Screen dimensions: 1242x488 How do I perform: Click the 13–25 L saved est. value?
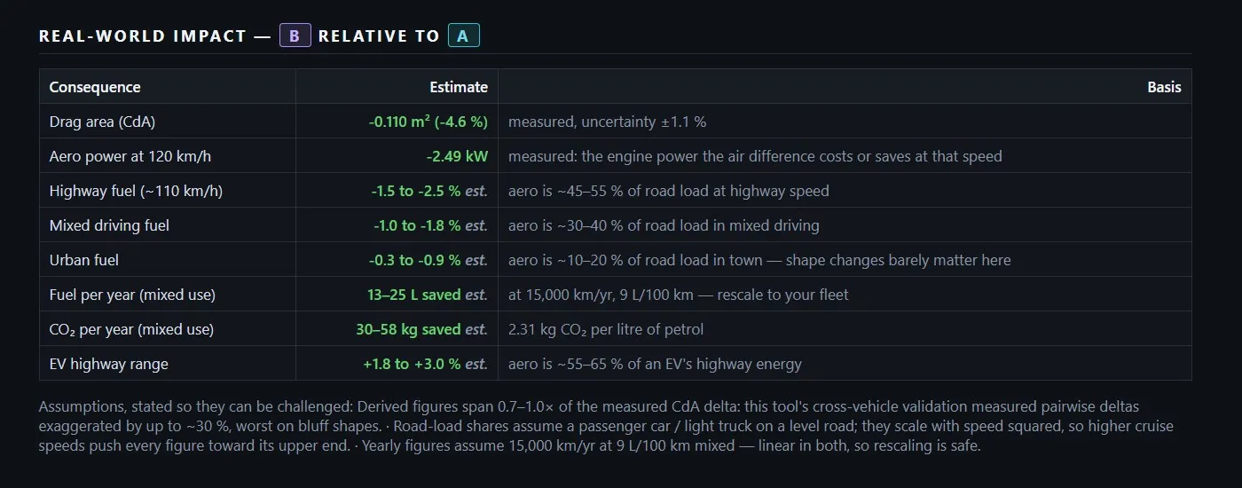(x=428, y=295)
